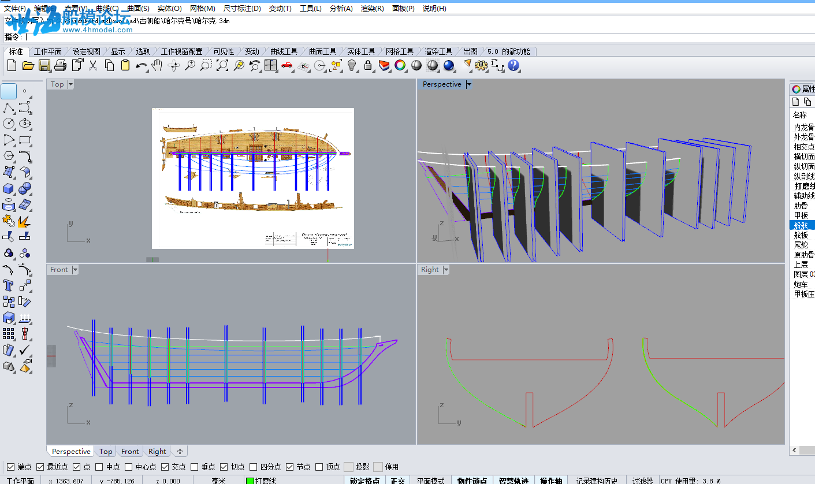The height and width of the screenshot is (484, 815).
Task: Toggle the 端点 osnap checkbox
Action: tap(10, 467)
